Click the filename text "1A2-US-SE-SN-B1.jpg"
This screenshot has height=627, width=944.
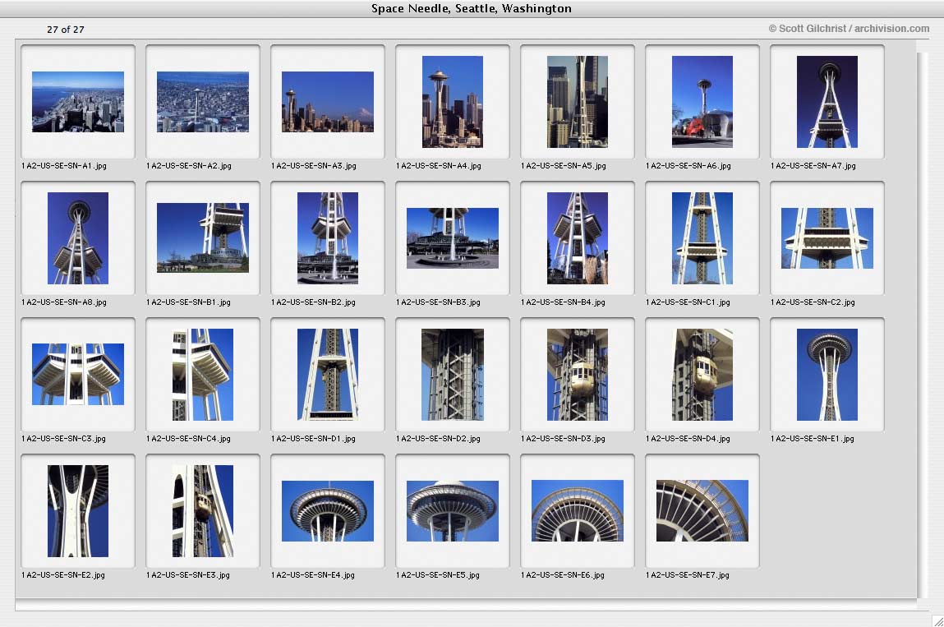pyautogui.click(x=188, y=302)
